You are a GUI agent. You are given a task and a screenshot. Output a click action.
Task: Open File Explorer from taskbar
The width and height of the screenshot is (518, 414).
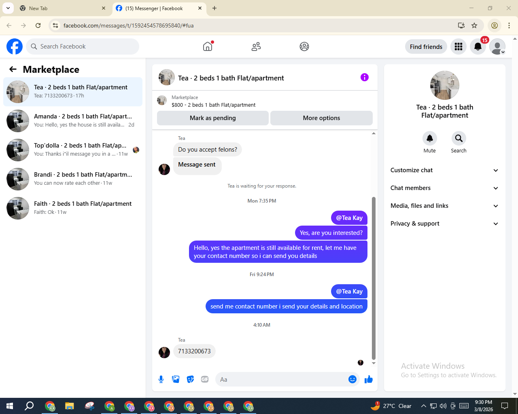click(x=70, y=406)
